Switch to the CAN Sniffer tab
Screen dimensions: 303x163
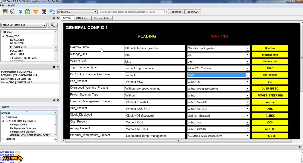82,18
